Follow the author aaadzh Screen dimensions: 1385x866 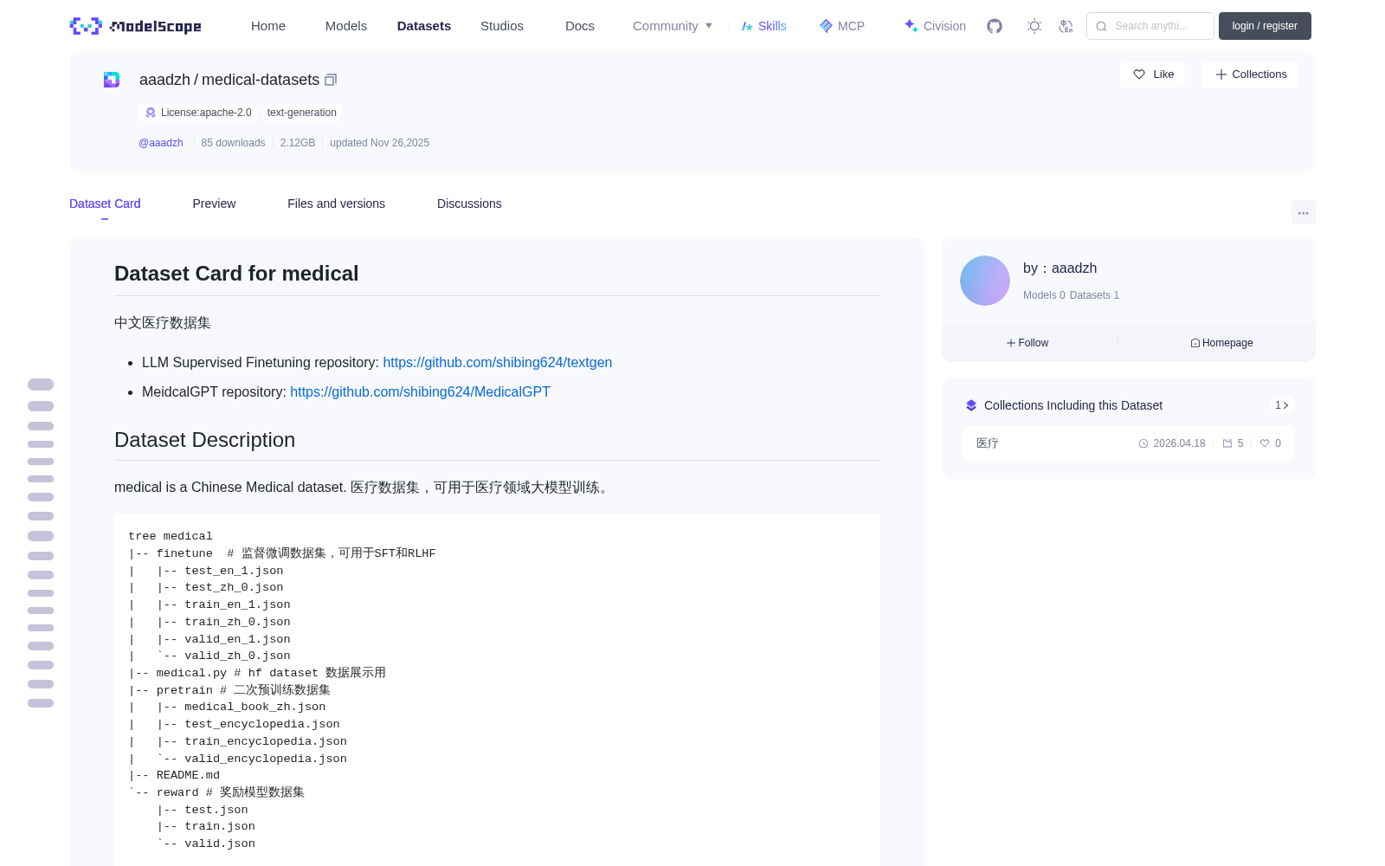(x=1027, y=343)
